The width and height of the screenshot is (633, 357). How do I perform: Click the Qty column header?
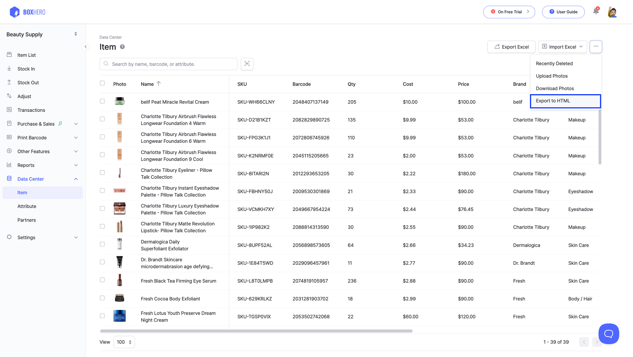351,84
